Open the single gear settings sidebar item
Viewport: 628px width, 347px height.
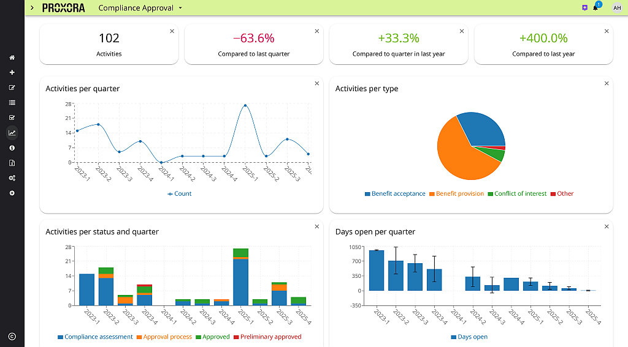pyautogui.click(x=12, y=193)
